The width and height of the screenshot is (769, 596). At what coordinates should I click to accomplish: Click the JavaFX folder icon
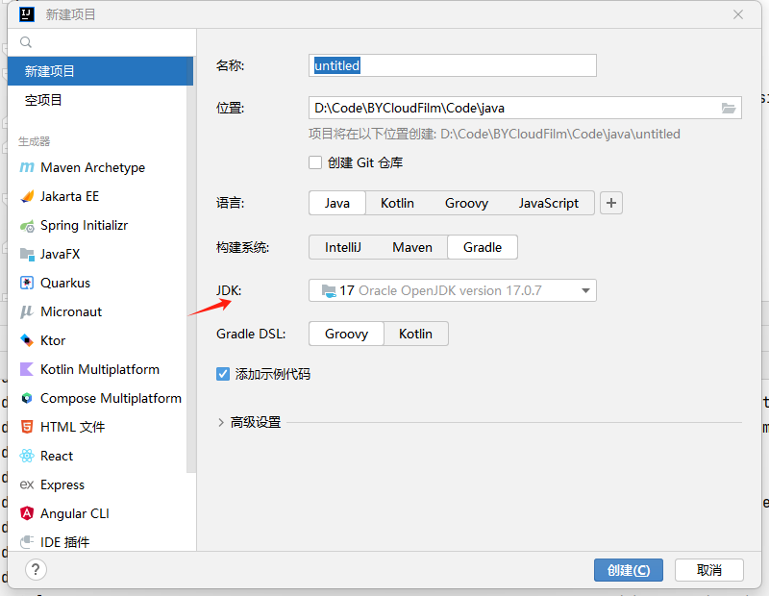click(x=27, y=254)
